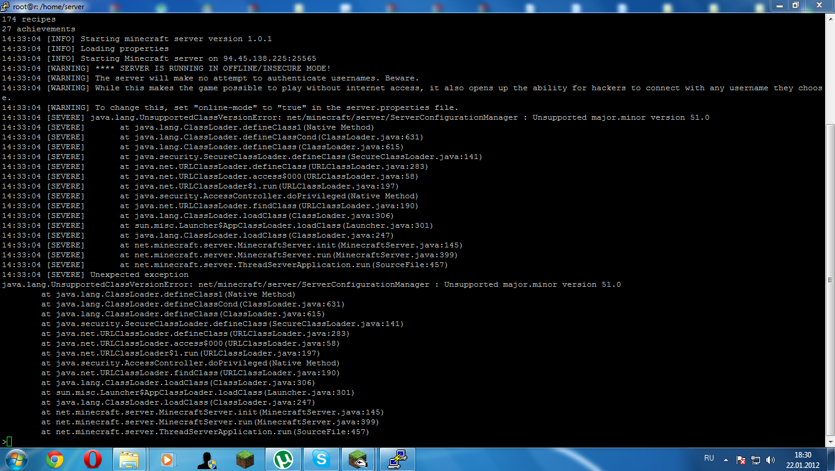Open Windows Explorer from the taskbar
835x471 pixels.
pos(129,459)
